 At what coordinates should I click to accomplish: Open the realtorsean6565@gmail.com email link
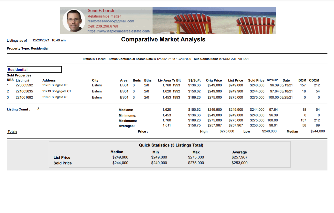coord(111,21)
